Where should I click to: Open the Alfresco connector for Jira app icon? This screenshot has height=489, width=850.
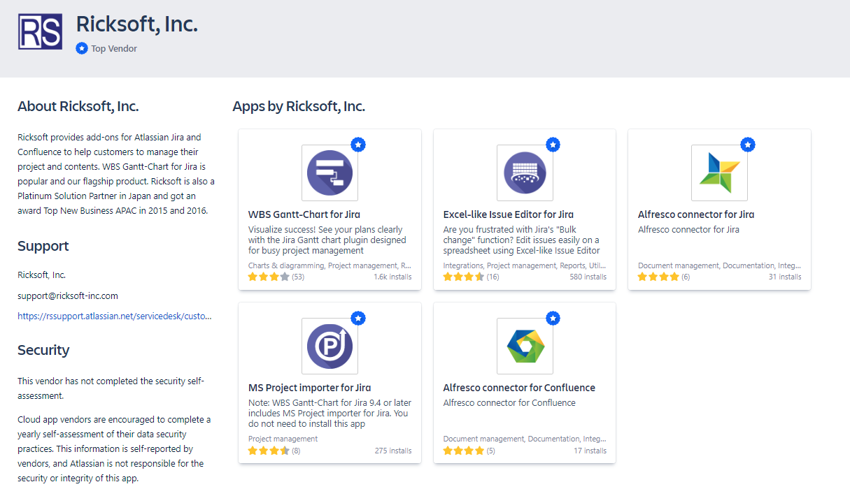click(x=719, y=173)
